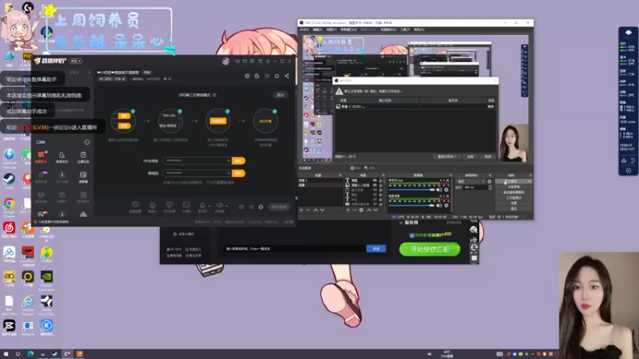Click blue send button next to message input
The height and width of the screenshot is (359, 639).
coord(375,248)
